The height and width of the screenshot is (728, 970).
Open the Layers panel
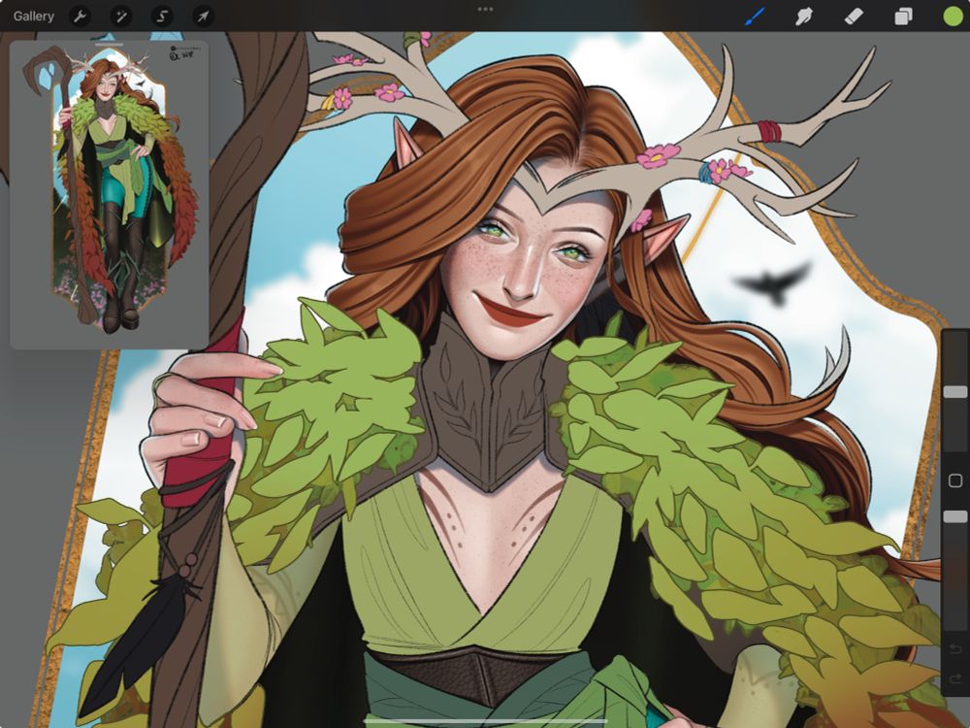pos(903,17)
